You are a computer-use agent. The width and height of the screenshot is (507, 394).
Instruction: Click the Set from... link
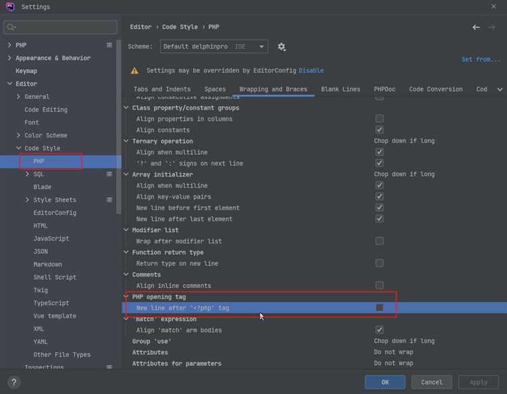pos(481,59)
